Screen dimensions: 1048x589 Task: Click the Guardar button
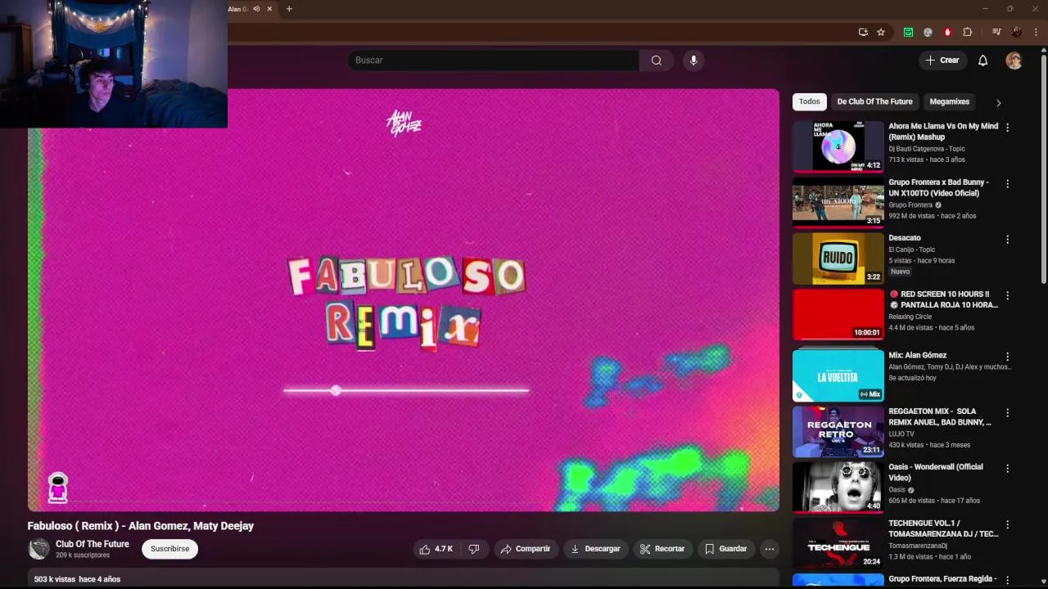point(726,549)
